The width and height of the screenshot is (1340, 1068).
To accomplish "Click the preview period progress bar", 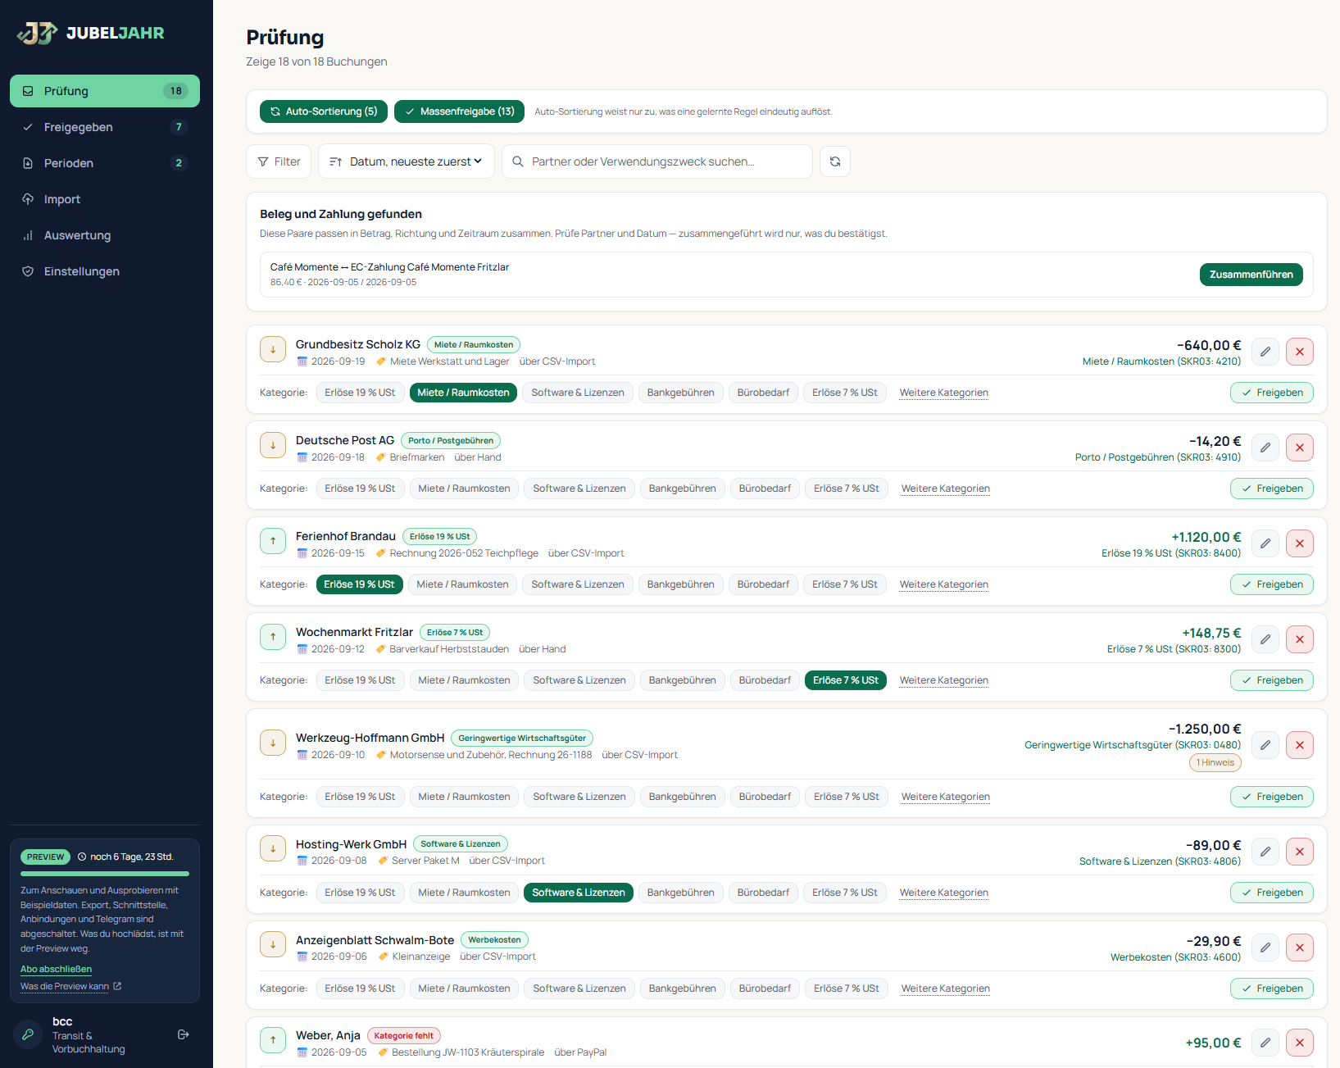I will (x=105, y=874).
